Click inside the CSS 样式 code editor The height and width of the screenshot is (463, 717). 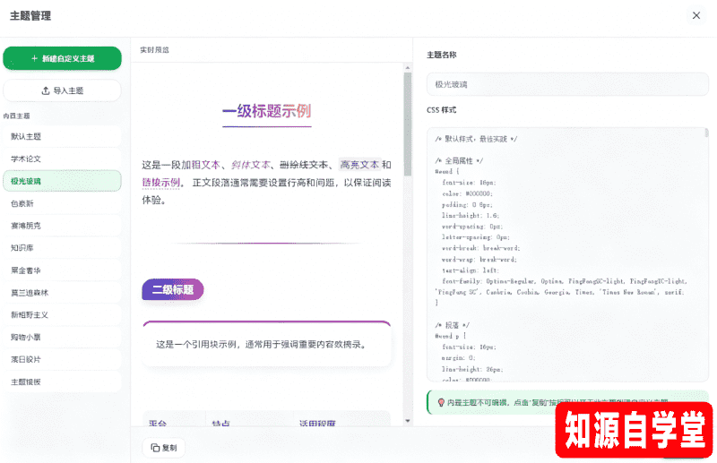tap(567, 254)
